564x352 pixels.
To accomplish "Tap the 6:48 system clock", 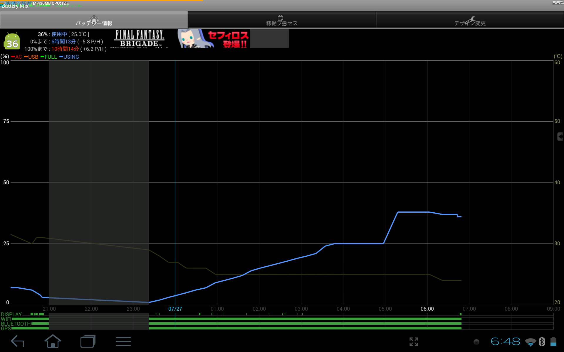I will pos(505,341).
